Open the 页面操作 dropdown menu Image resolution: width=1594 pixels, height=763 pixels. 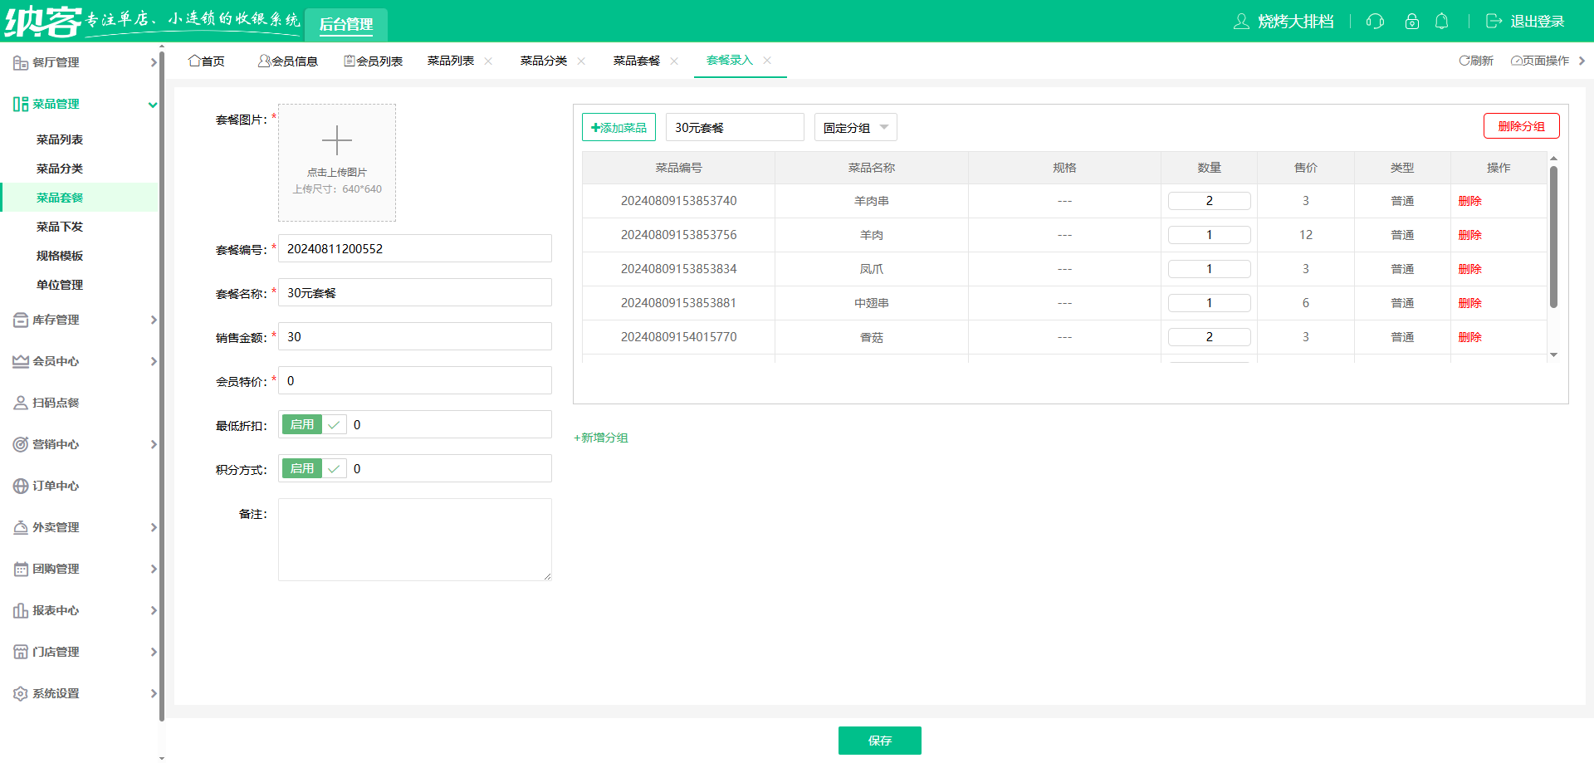1540,61
